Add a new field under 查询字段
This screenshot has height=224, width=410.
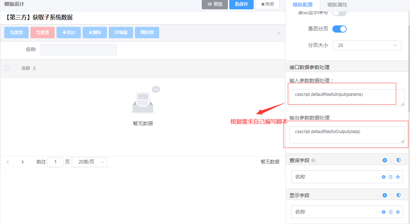tap(385, 160)
